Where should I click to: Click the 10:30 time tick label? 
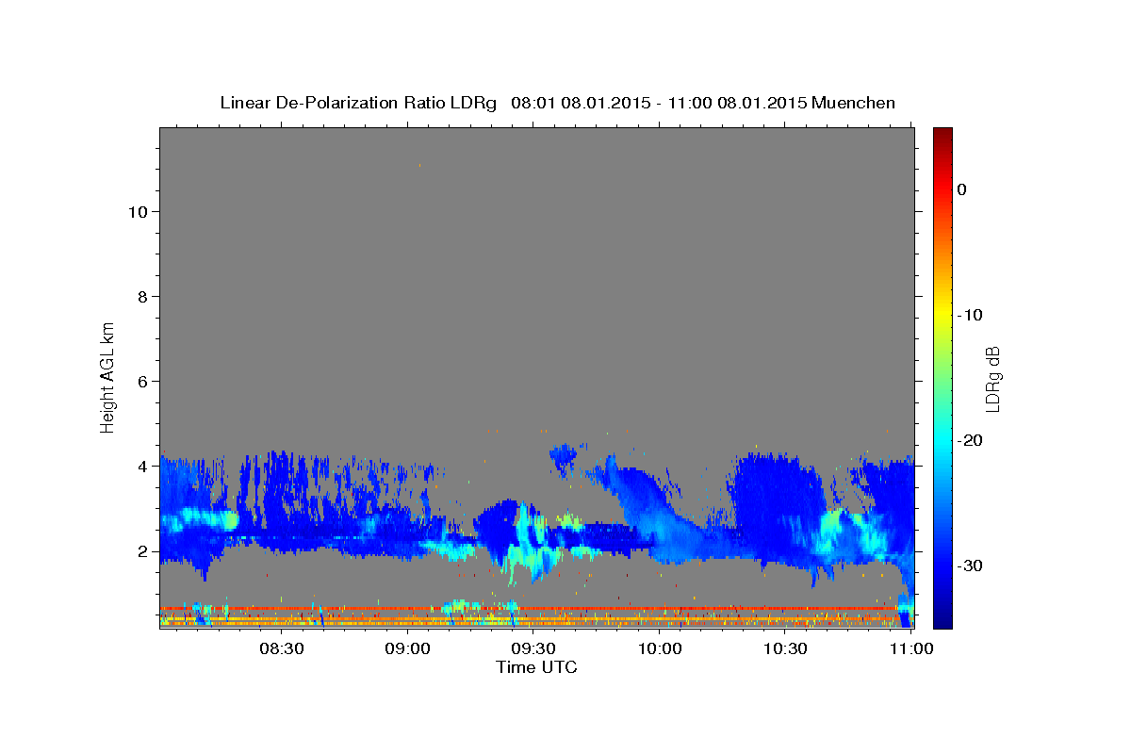coord(786,648)
